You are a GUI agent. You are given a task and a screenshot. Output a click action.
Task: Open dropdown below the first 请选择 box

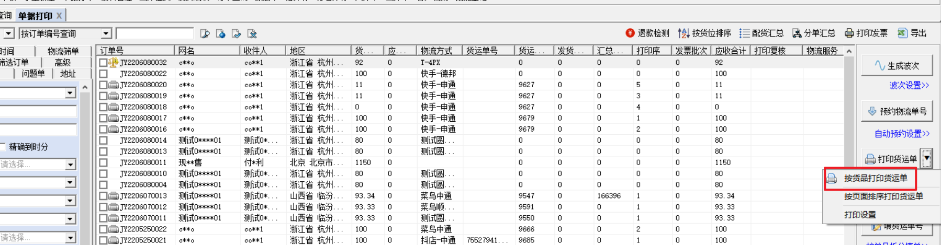tap(70, 183)
